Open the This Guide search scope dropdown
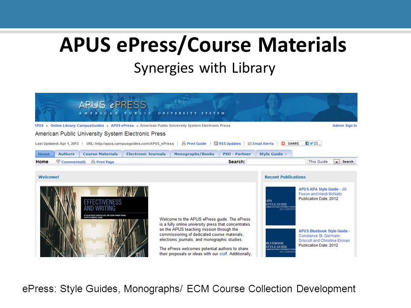The height and width of the screenshot is (308, 411). (x=324, y=162)
